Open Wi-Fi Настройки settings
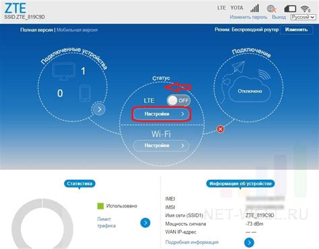 (x=162, y=146)
